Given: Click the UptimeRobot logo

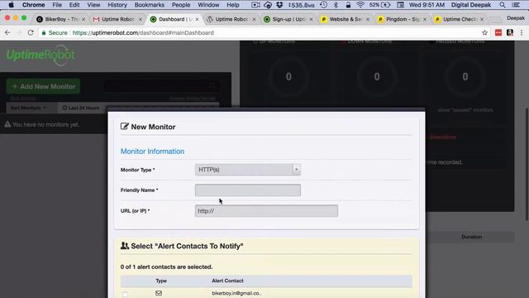Looking at the screenshot, I should point(41,55).
